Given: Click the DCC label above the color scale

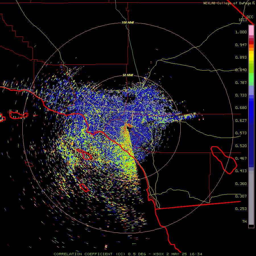Looking at the screenshot, I should (x=250, y=17).
